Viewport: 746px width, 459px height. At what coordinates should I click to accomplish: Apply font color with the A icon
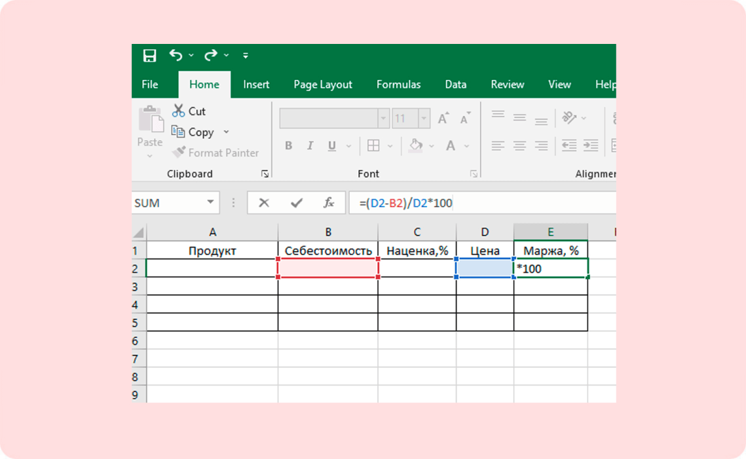coord(451,146)
